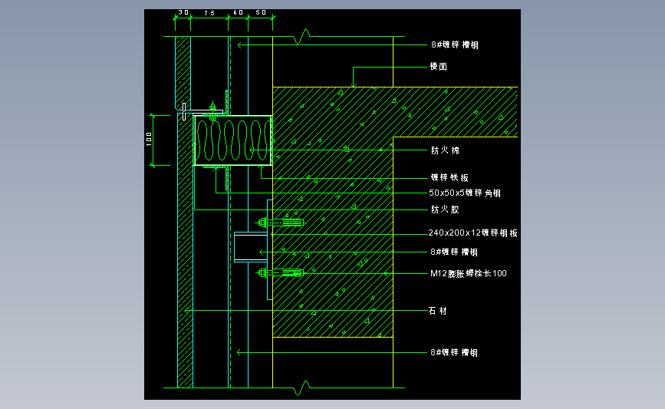Viewport: 665px width, 409px height.
Task: Select the 8#镀锌槽钢 label above 楼面
Action: (x=455, y=45)
